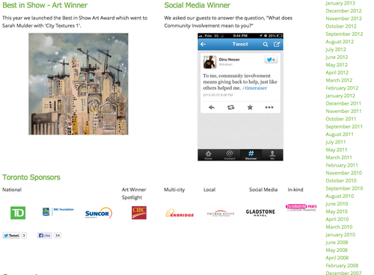The image size is (374, 275).
Task: Open the November 2011 archive link
Action: click(x=343, y=111)
